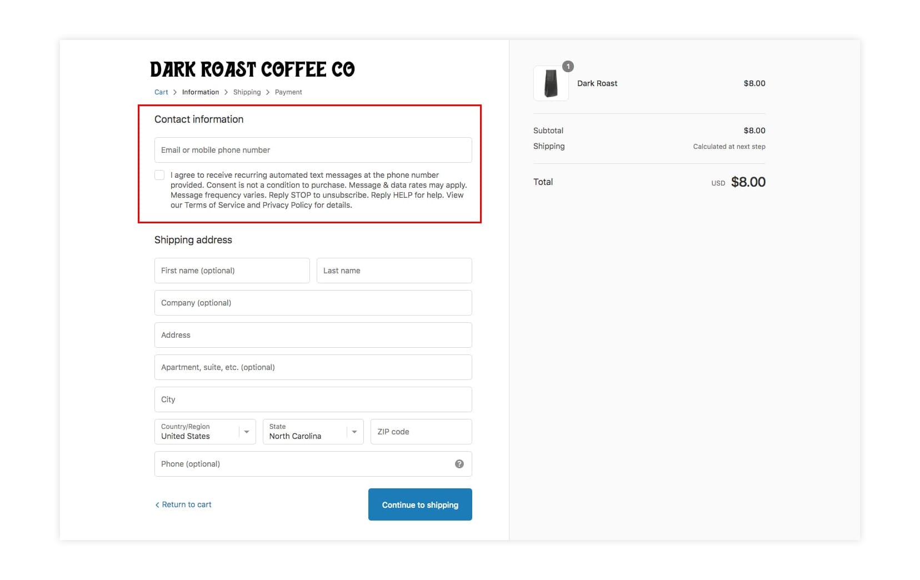Select the Payment breadcrumb step
This screenshot has height=580, width=920.
click(288, 92)
